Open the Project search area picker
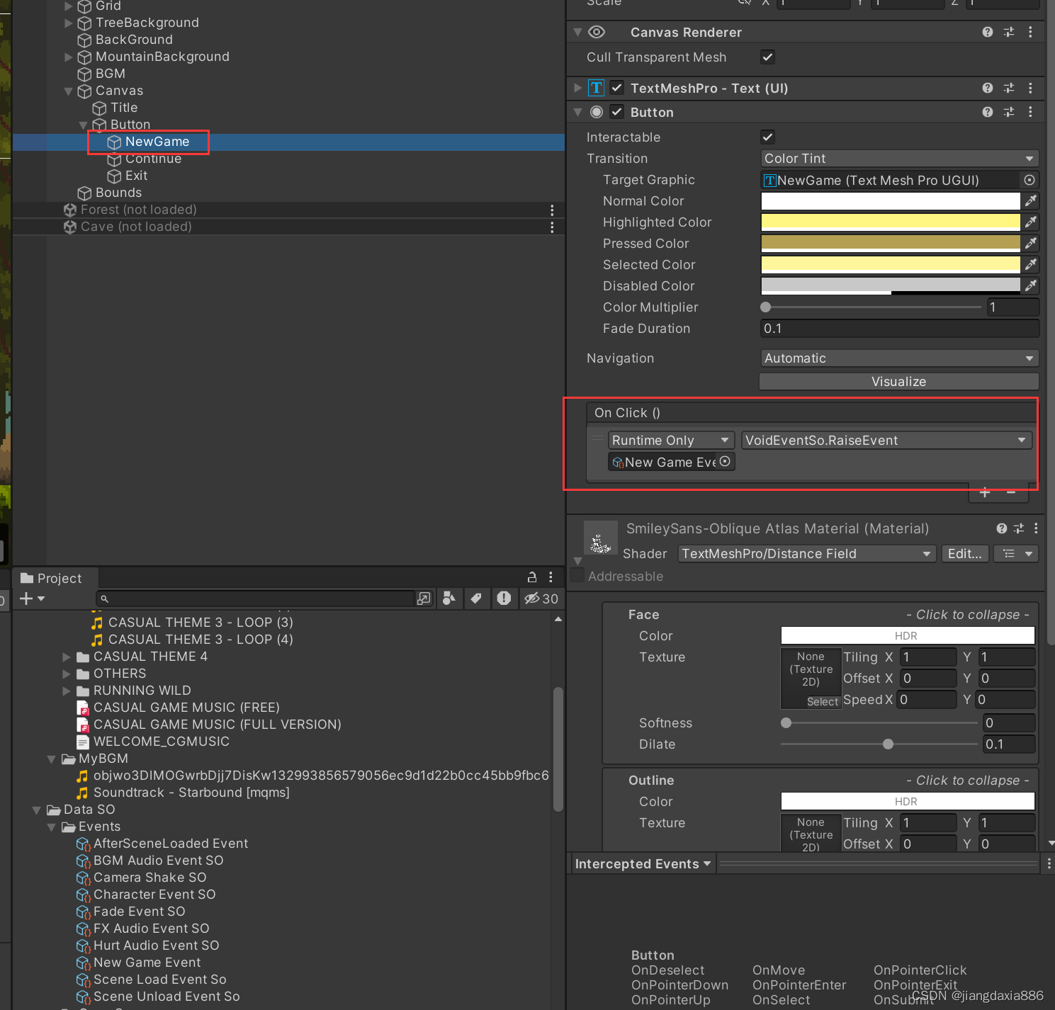The width and height of the screenshot is (1055, 1010). tap(424, 598)
